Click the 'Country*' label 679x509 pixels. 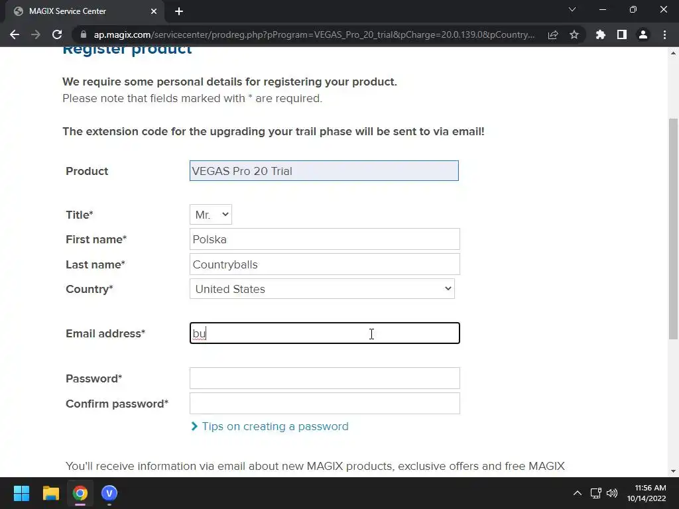coord(90,289)
